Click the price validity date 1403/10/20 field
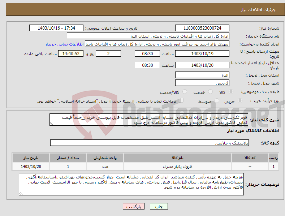This screenshot has height=216, width=285. pyautogui.click(x=202, y=65)
